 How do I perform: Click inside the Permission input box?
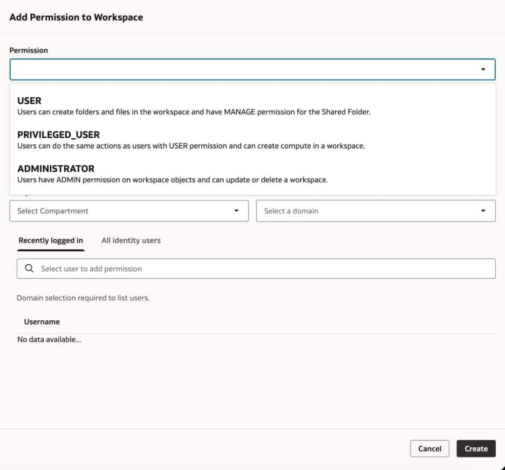point(243,70)
